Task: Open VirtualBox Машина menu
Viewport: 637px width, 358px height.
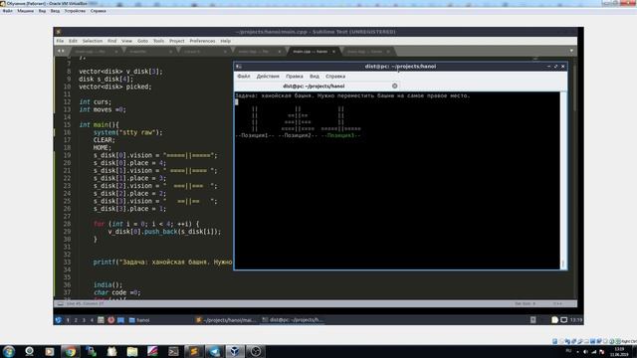Action: click(25, 11)
